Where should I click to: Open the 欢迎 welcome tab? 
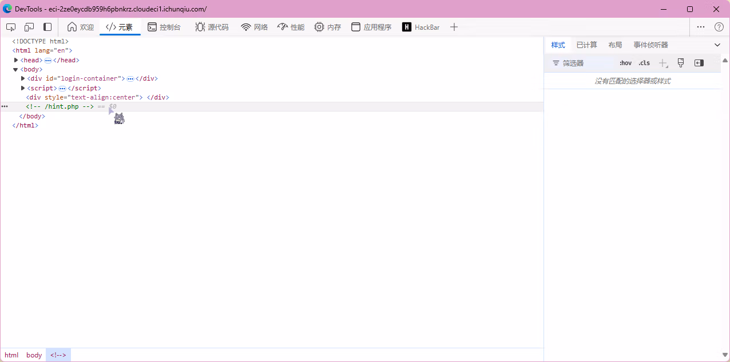(81, 27)
